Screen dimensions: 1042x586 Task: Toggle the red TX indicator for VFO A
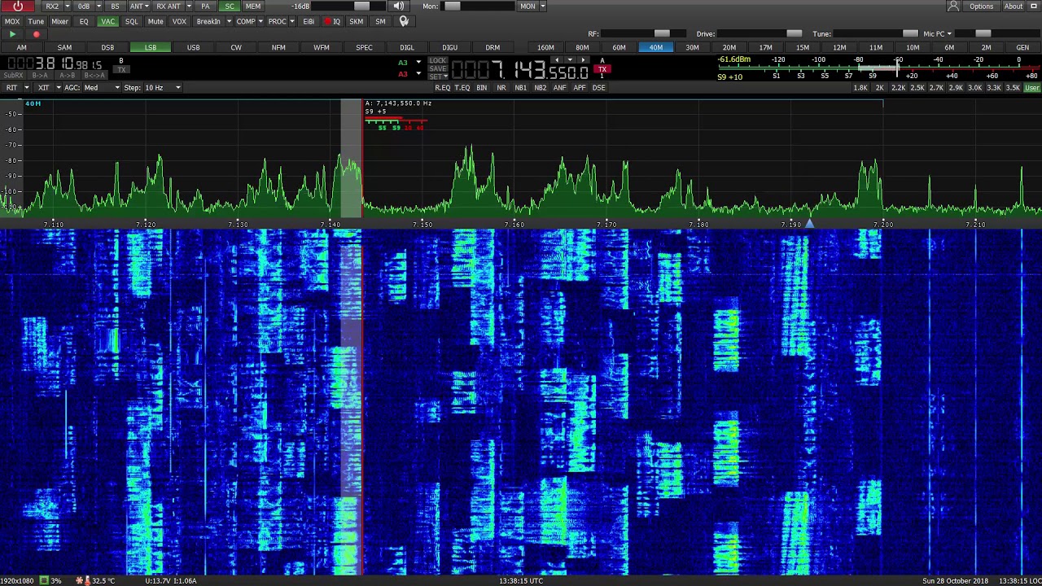[x=602, y=69]
